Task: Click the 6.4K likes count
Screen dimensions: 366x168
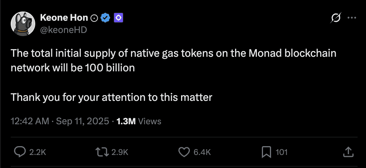Action: coord(202,152)
